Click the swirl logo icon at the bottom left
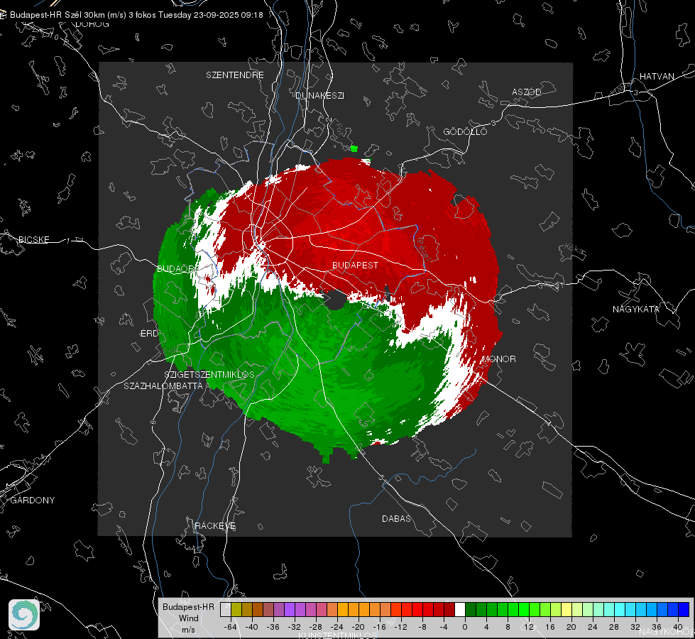 pos(24,615)
